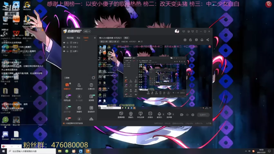Open the gift box icon above preview
The height and width of the screenshot is (154, 274).
click(x=185, y=40)
